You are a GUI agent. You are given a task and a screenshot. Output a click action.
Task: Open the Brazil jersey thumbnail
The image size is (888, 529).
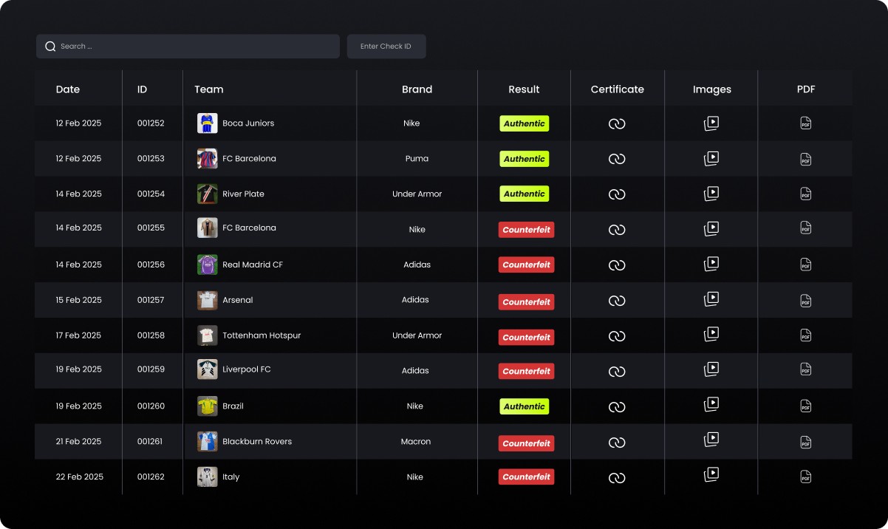coord(207,406)
